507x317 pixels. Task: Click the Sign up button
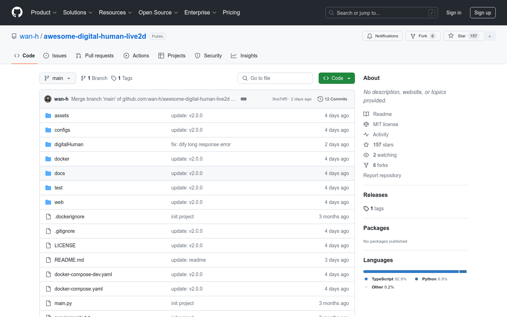(483, 13)
